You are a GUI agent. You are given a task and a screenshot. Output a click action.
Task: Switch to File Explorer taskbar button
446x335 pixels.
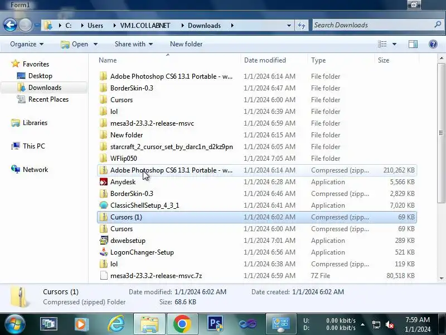coord(149,324)
